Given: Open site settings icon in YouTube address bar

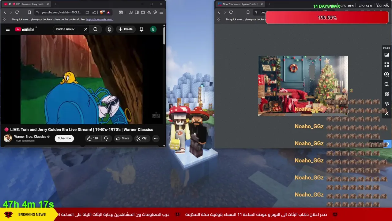Looking at the screenshot, I should pos(37,12).
